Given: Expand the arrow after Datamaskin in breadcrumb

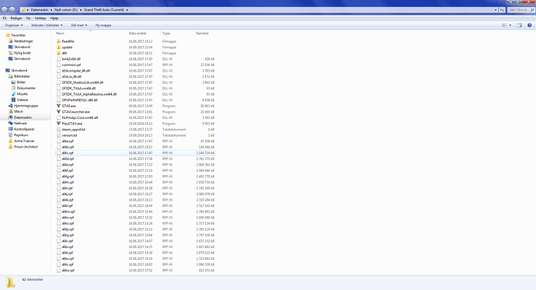Looking at the screenshot, I should pos(51,10).
